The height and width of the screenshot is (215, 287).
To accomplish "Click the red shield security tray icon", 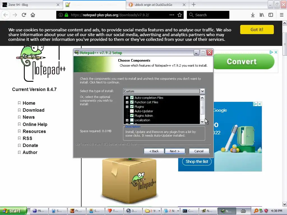I will coord(266,211).
